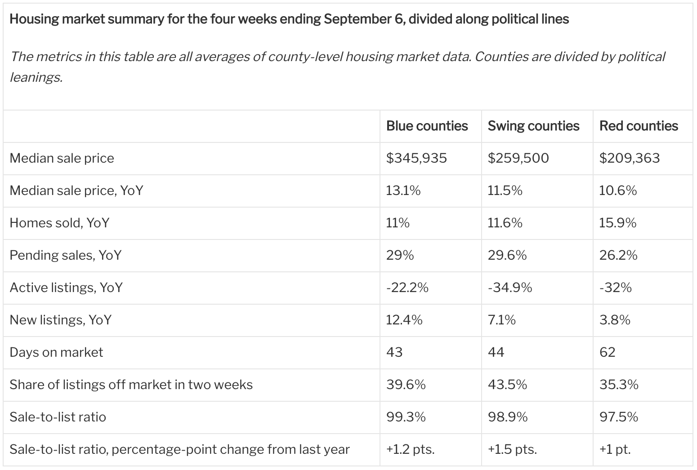Click the table title about September 6
Viewport: 697px width, 470px height.
coord(289,19)
